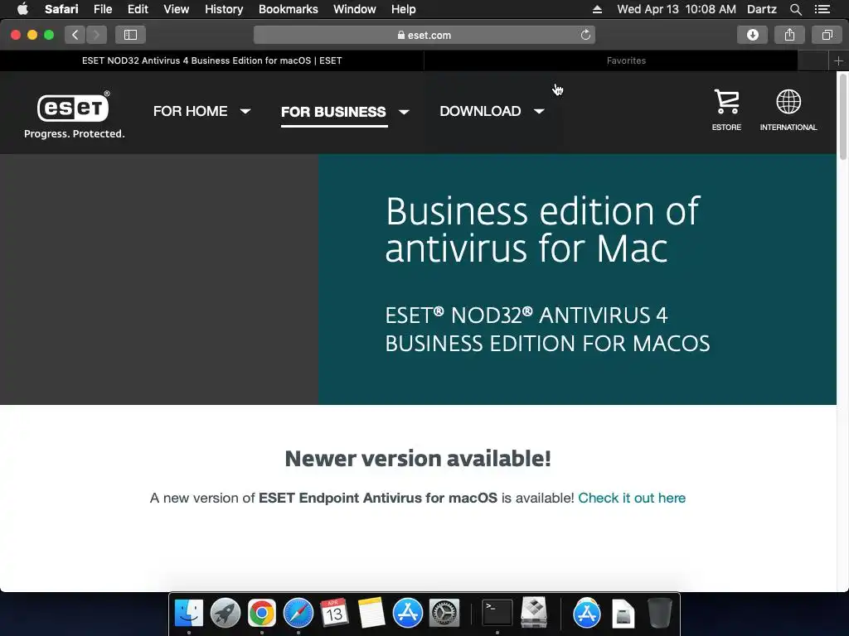
Task: Open the File menu
Action: [102, 9]
